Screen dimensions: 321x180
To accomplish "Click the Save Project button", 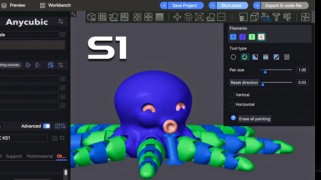I will click(186, 5).
